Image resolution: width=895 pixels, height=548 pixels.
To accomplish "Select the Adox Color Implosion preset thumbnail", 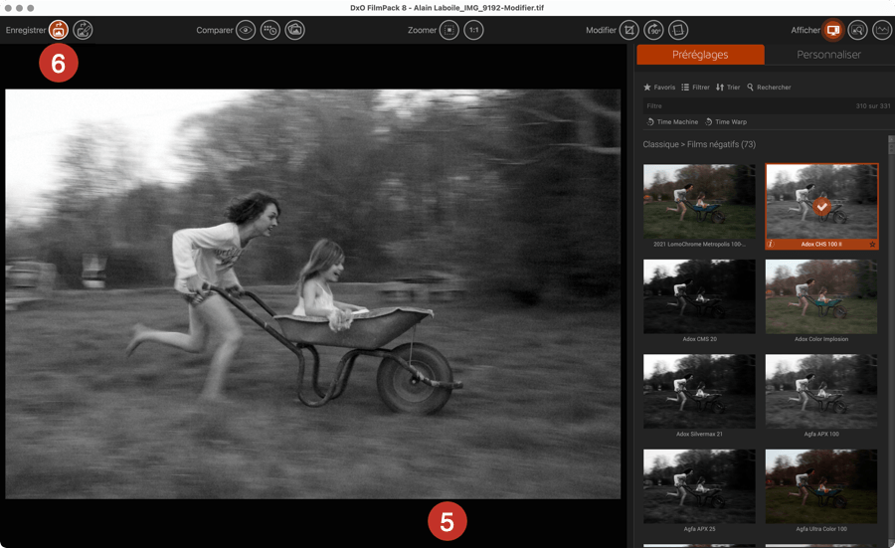I will (x=821, y=296).
